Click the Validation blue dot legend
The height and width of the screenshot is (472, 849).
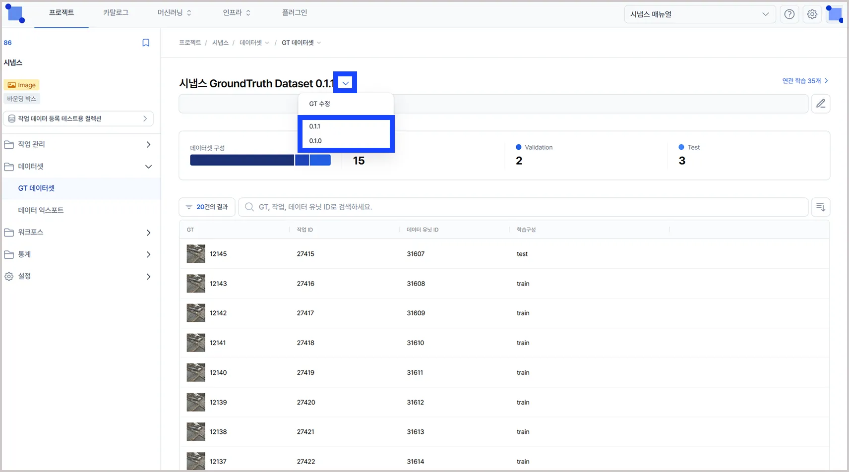pyautogui.click(x=519, y=147)
